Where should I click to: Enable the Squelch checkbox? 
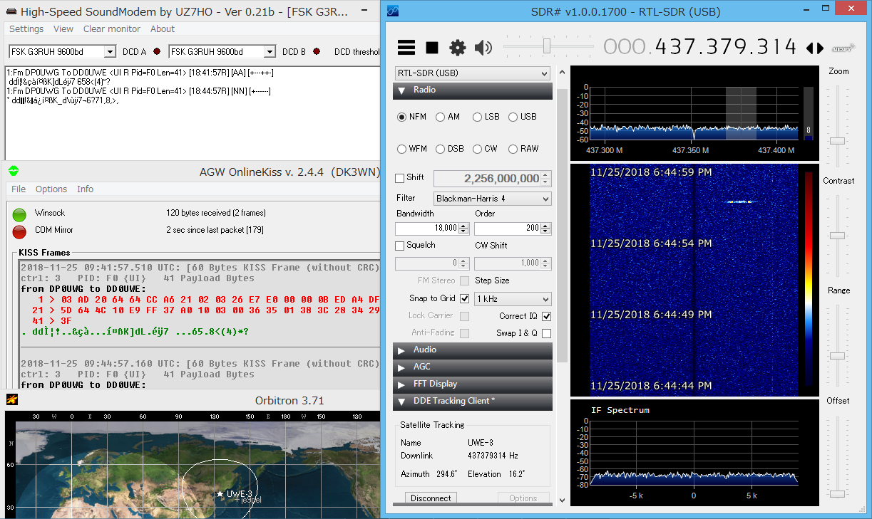tap(400, 246)
